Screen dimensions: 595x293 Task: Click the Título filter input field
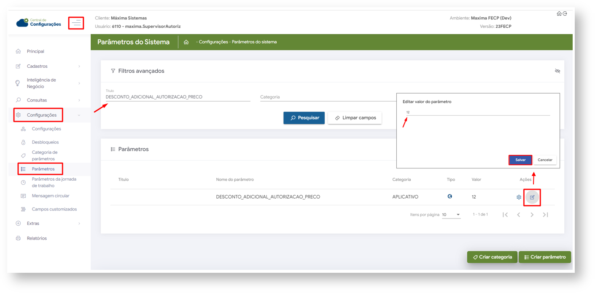coord(178,97)
